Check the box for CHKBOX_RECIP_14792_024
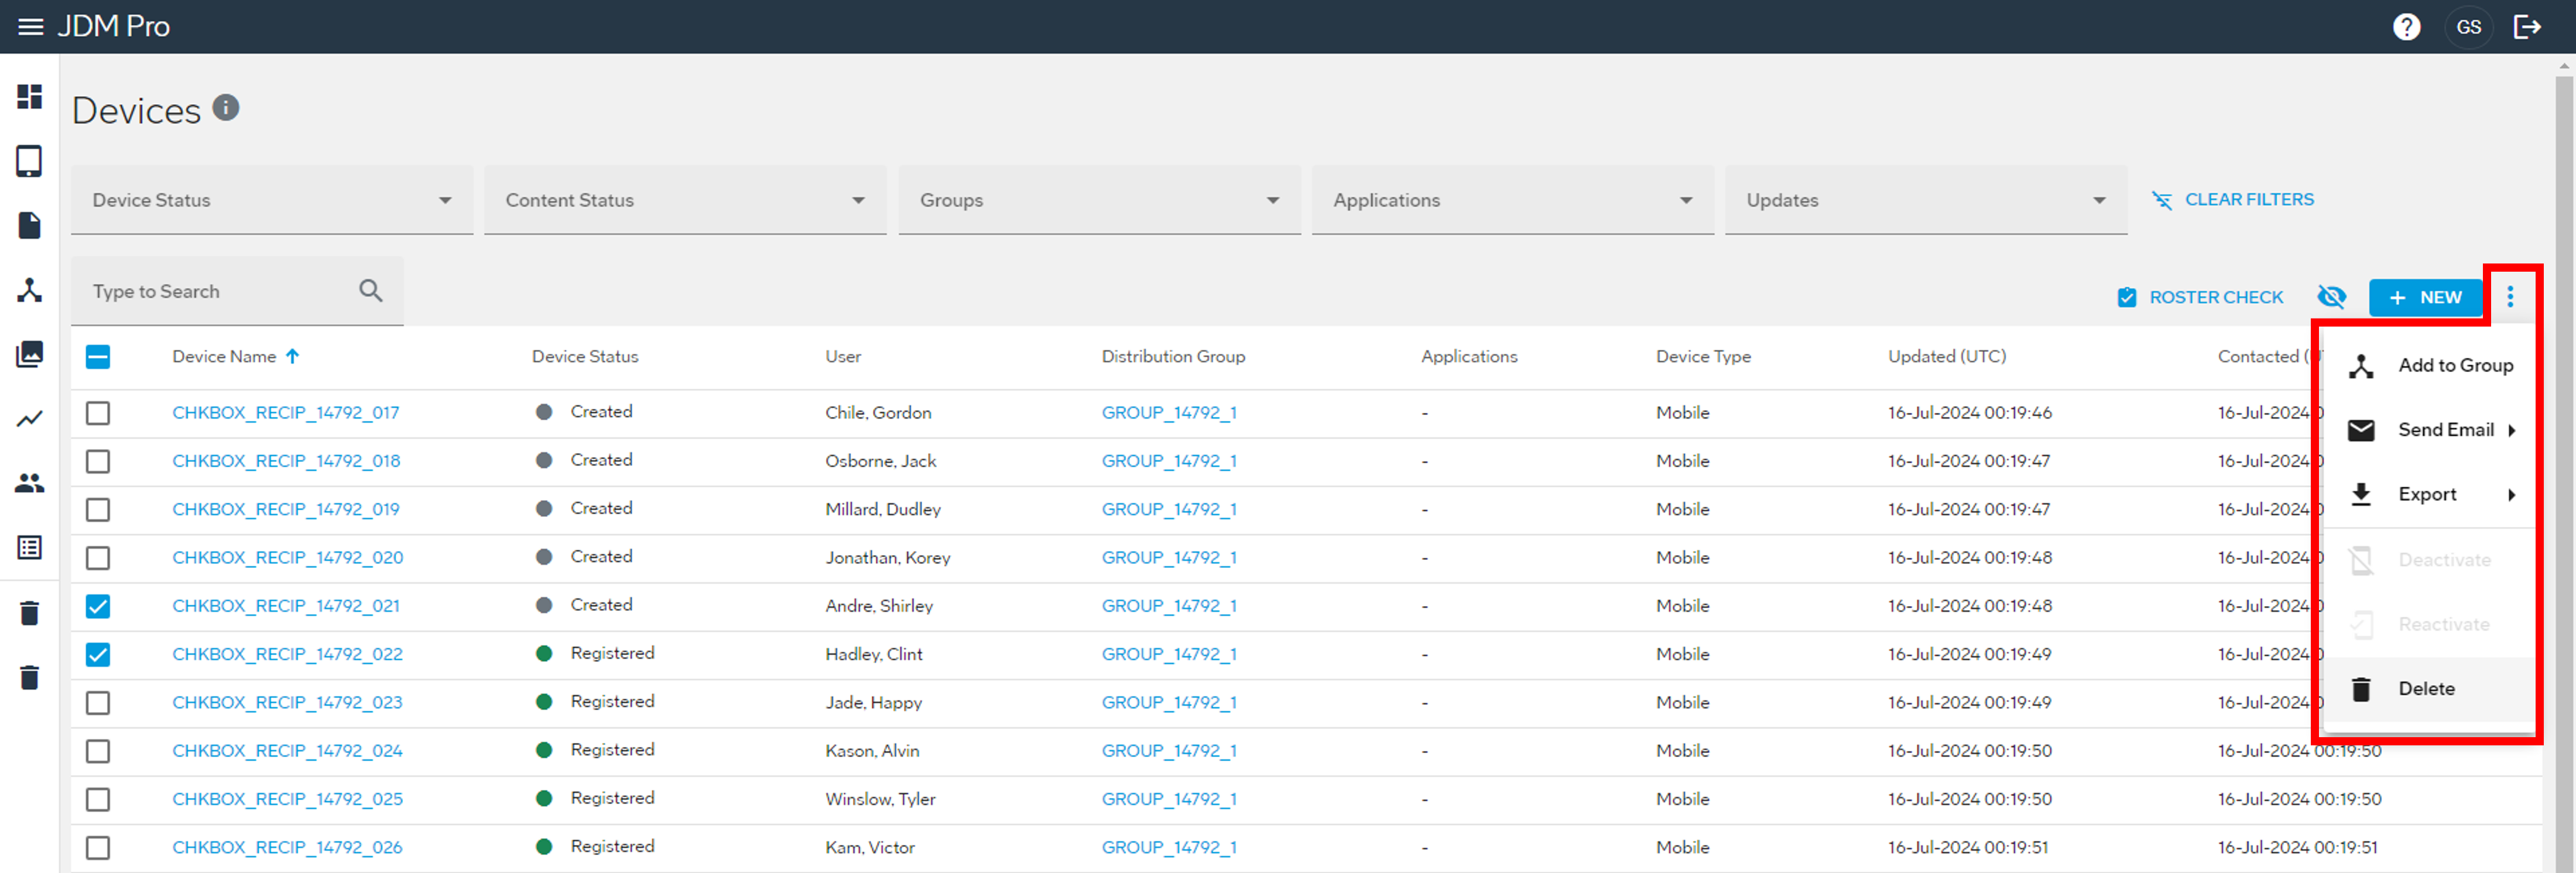The height and width of the screenshot is (873, 2576). tap(98, 751)
